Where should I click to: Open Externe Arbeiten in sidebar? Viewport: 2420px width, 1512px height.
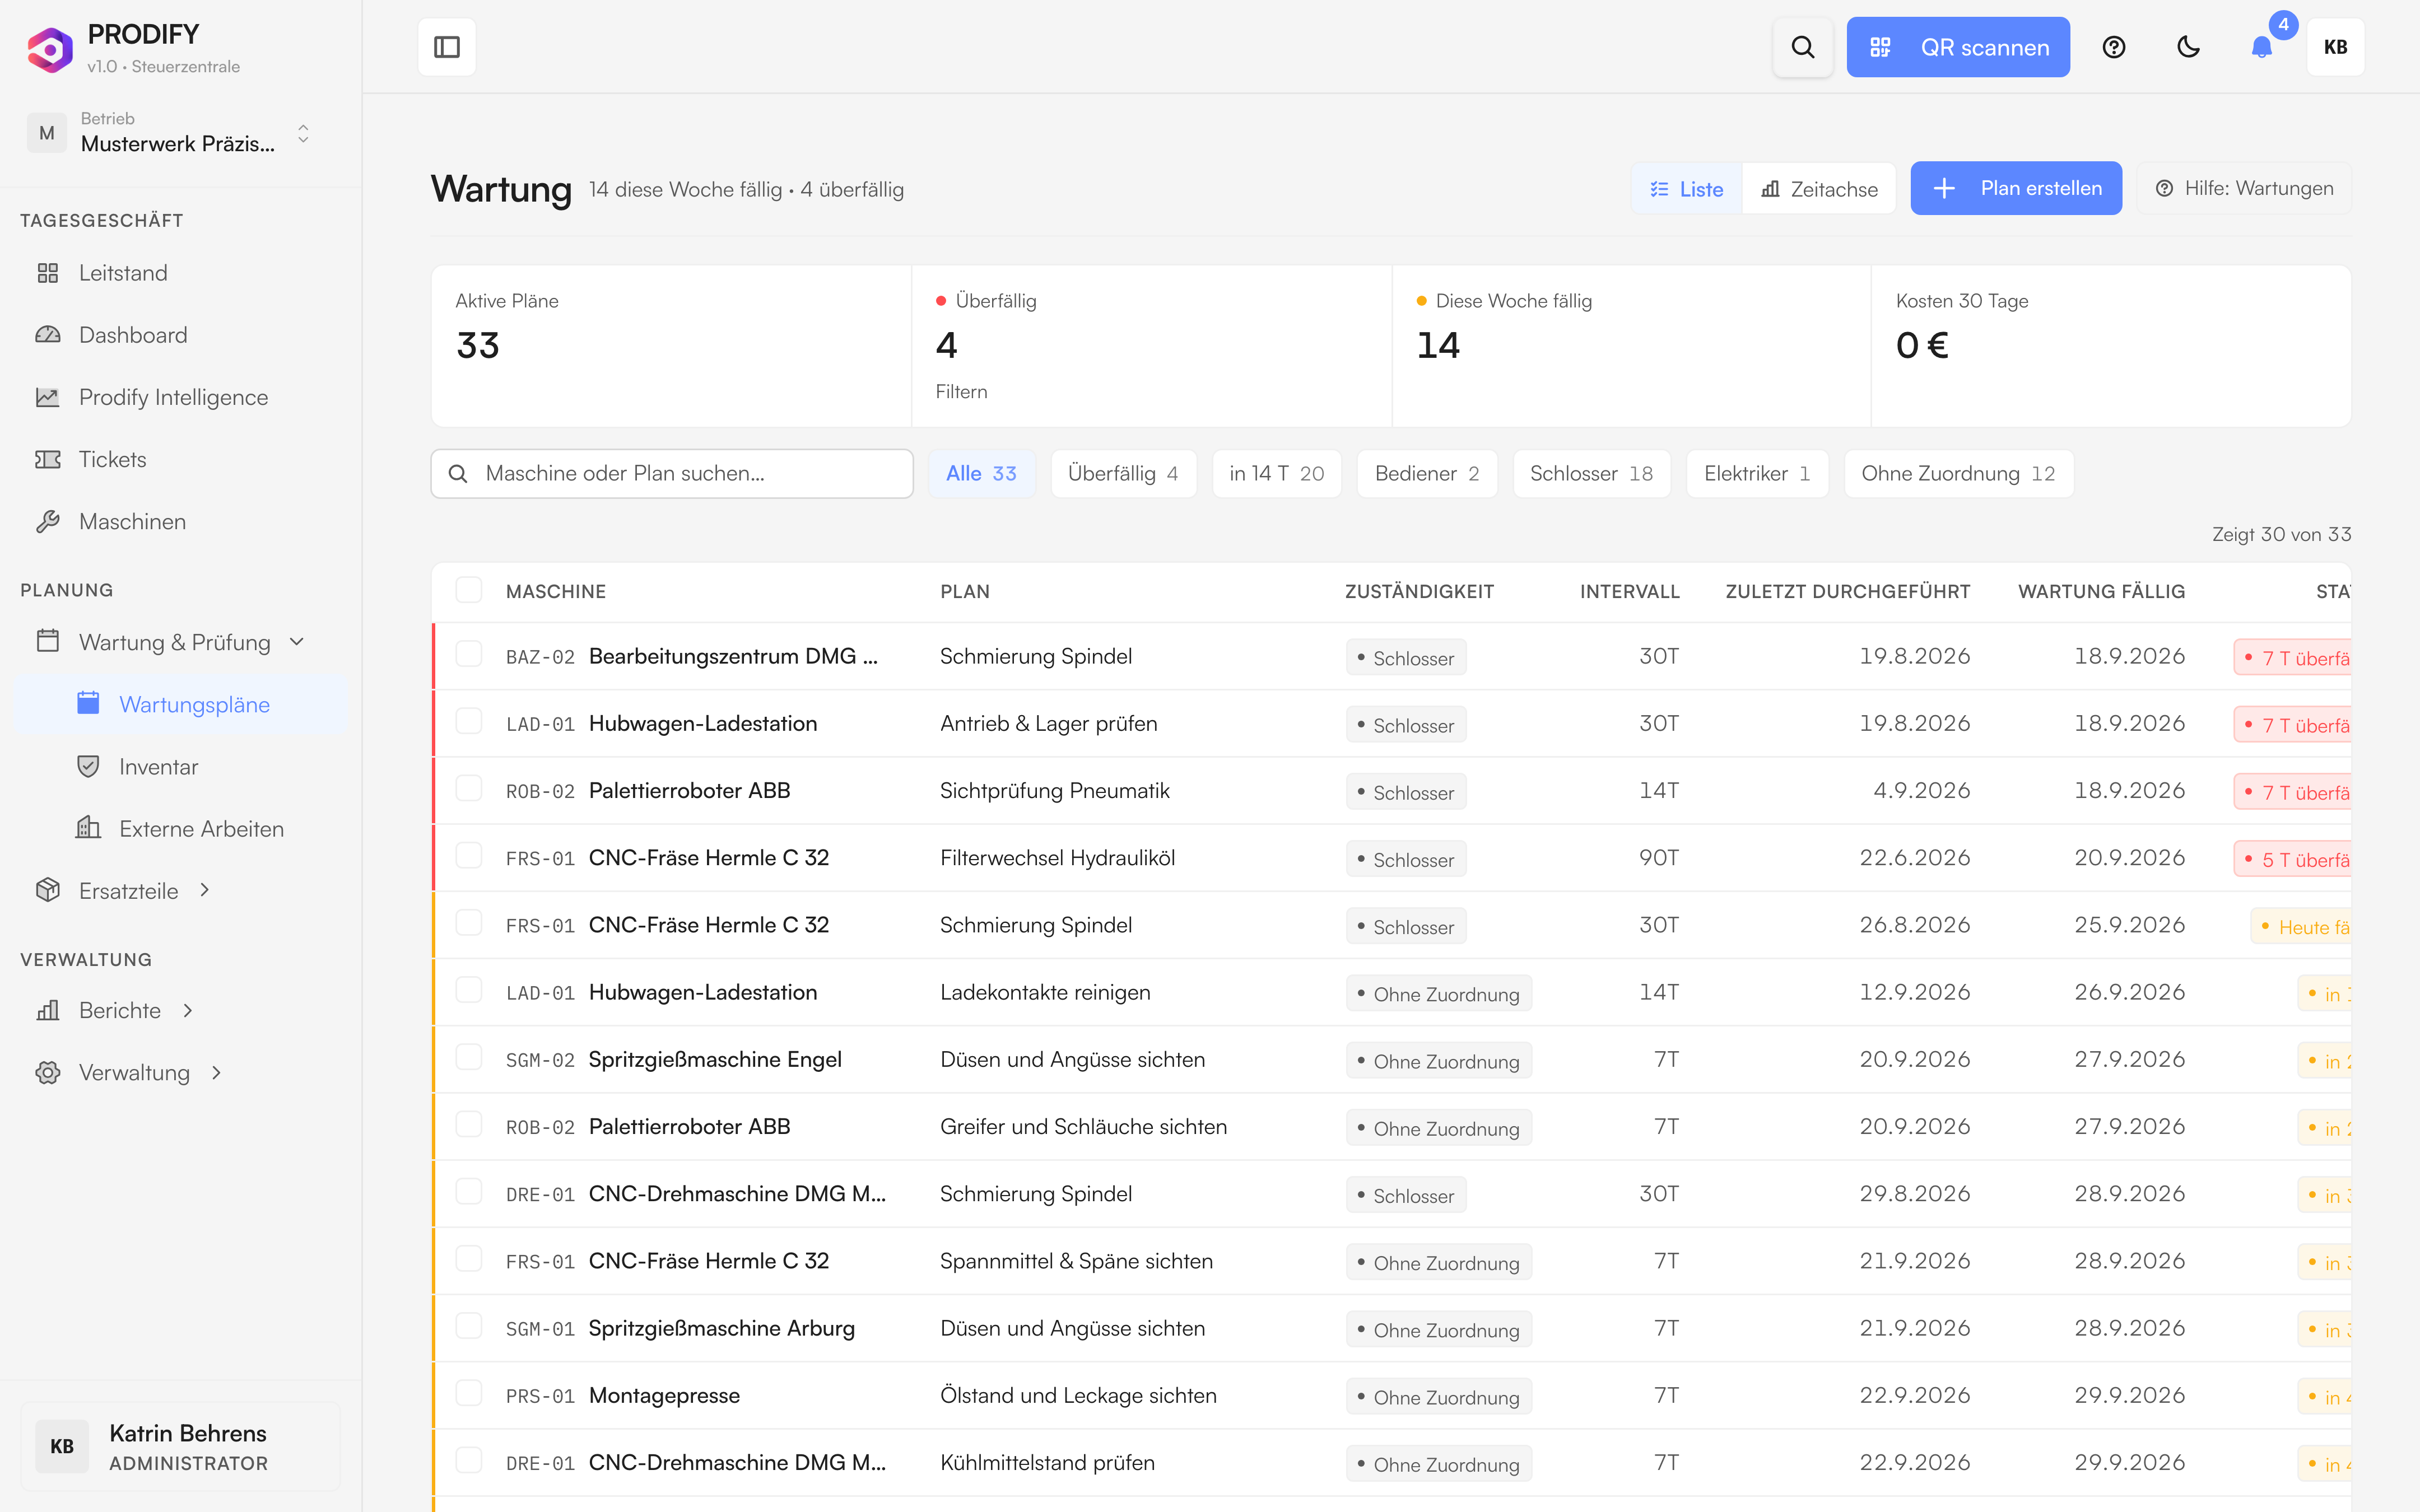(180, 829)
